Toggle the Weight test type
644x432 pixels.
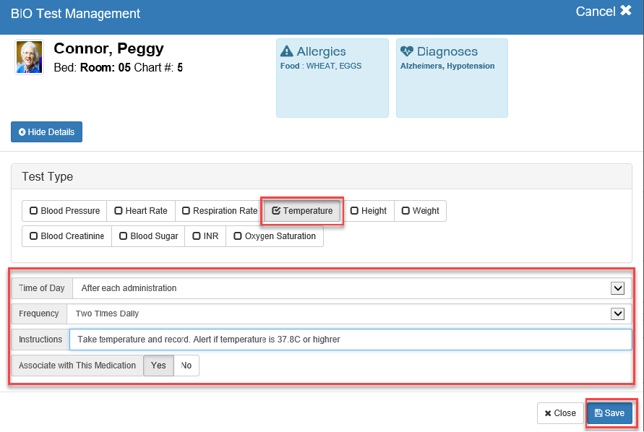pyautogui.click(x=420, y=211)
